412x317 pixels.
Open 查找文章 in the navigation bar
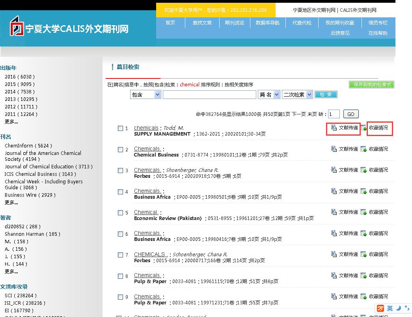tap(202, 22)
